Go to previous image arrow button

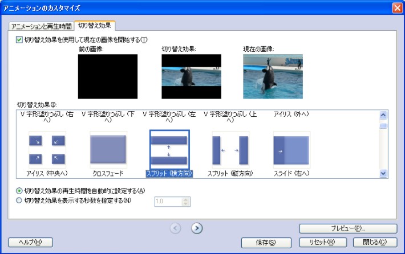[x=175, y=228]
